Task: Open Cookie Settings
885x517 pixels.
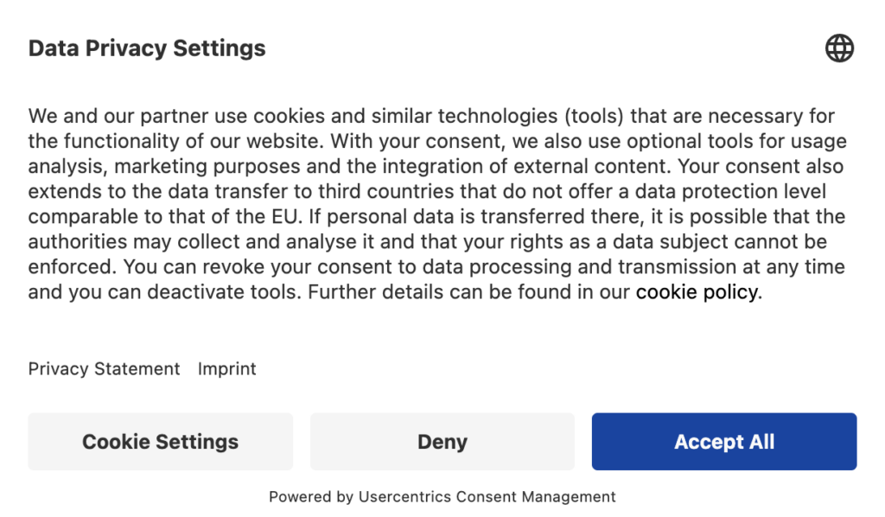Action: pos(160,442)
